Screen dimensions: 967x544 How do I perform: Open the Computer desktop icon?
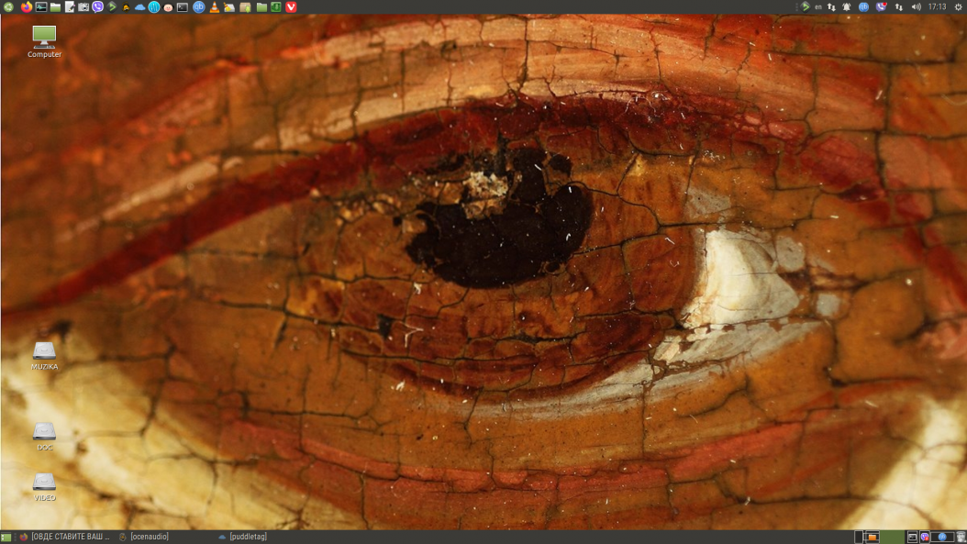click(44, 41)
